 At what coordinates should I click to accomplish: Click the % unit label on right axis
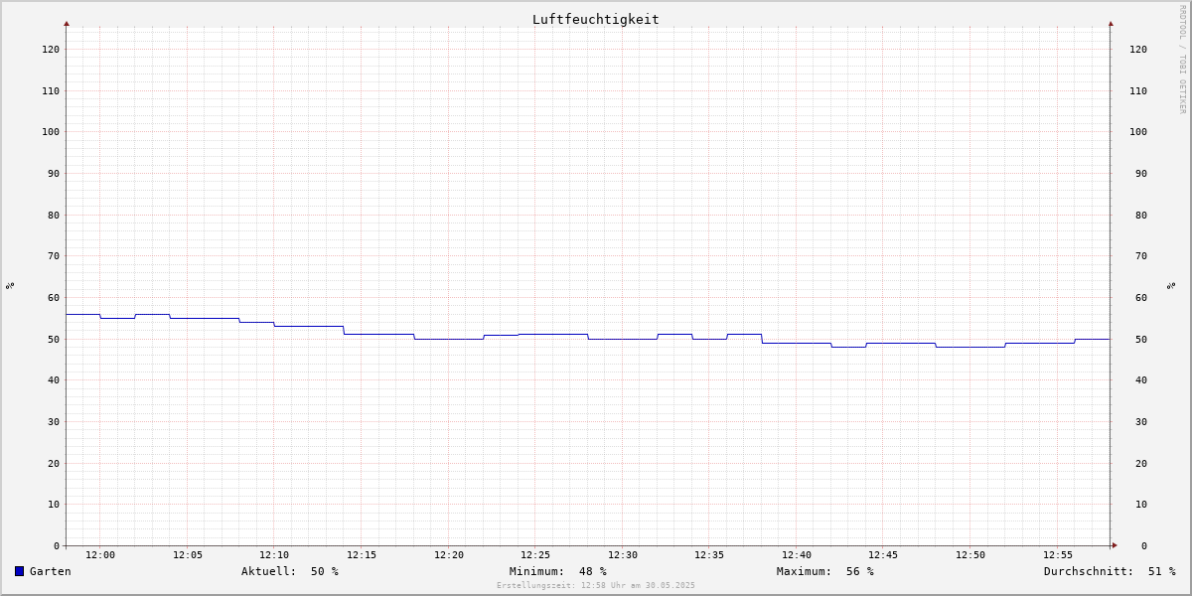[1171, 285]
